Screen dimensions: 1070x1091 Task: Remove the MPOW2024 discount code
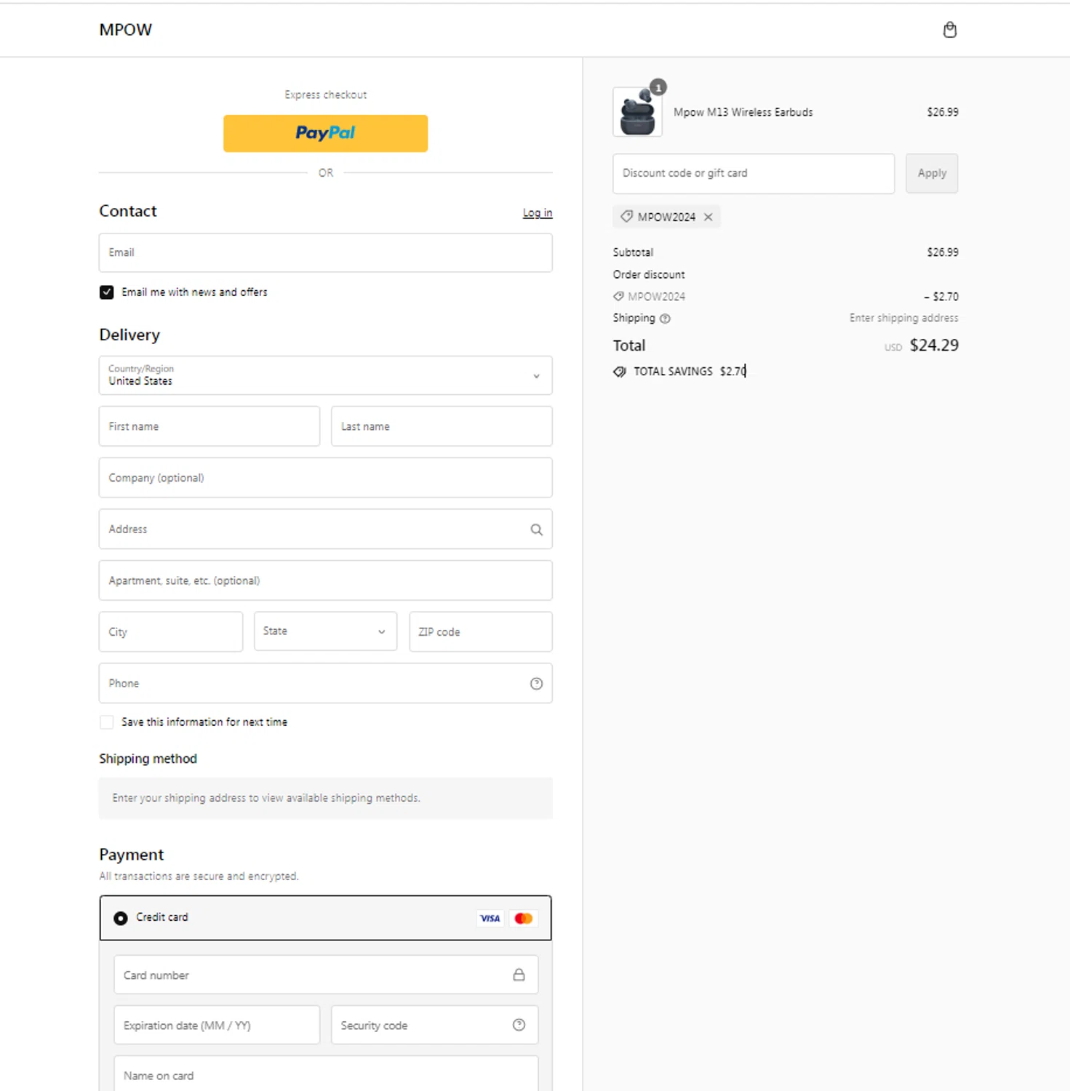[x=708, y=217]
